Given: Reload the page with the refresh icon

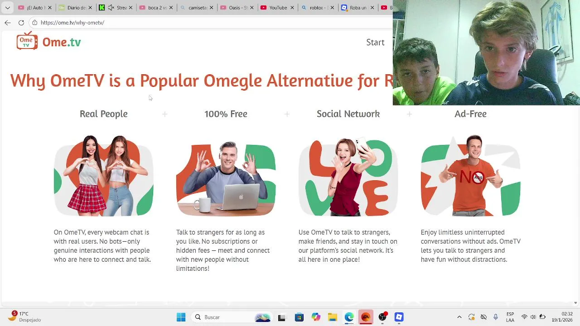Looking at the screenshot, I should coord(21,23).
